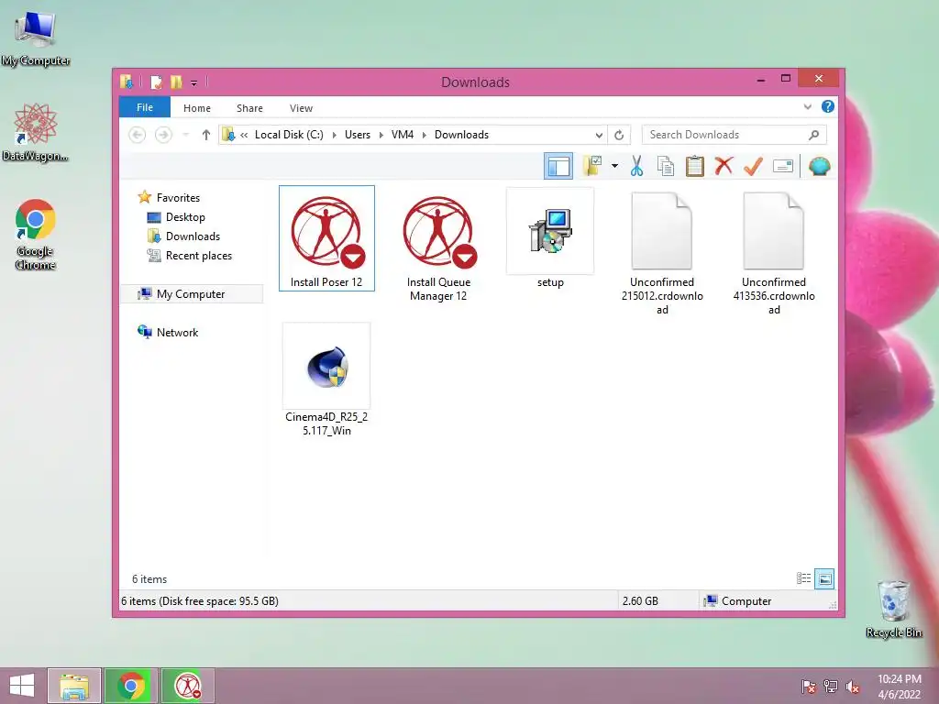Click the Windows Start button
Viewport: 939px width, 704px height.
(x=22, y=686)
